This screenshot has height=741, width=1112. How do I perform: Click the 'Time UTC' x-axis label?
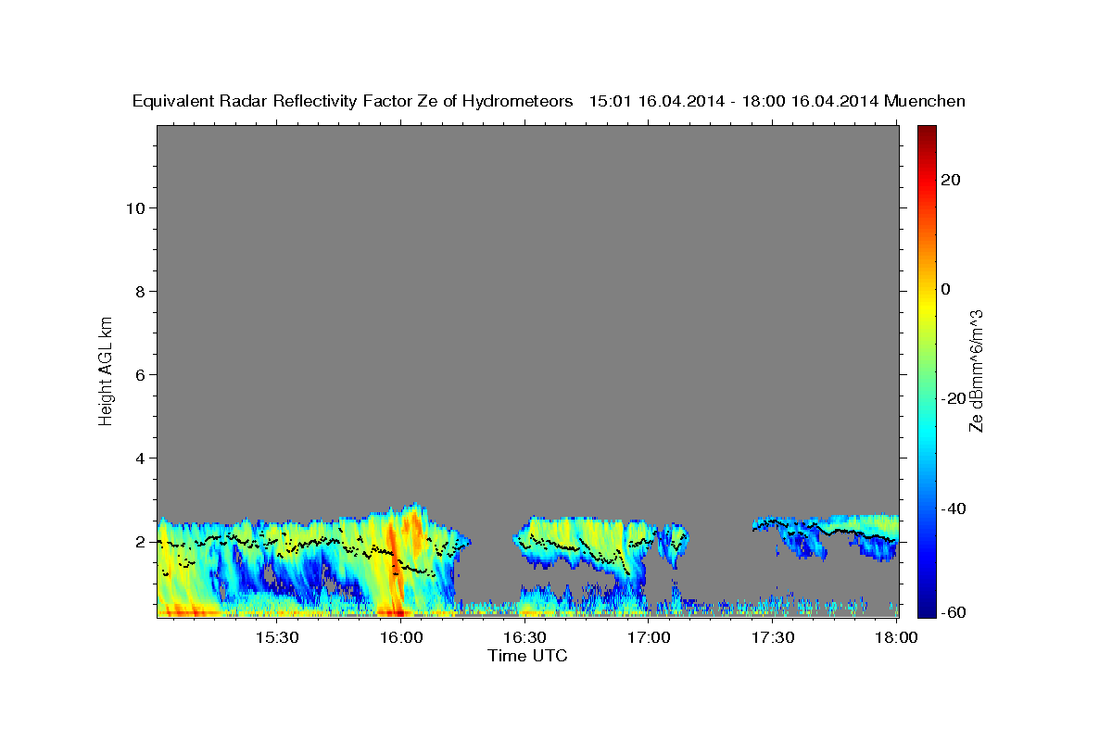[527, 656]
